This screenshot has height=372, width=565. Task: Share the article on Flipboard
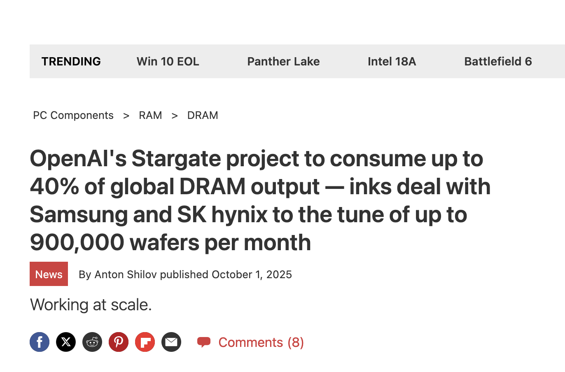pyautogui.click(x=145, y=342)
